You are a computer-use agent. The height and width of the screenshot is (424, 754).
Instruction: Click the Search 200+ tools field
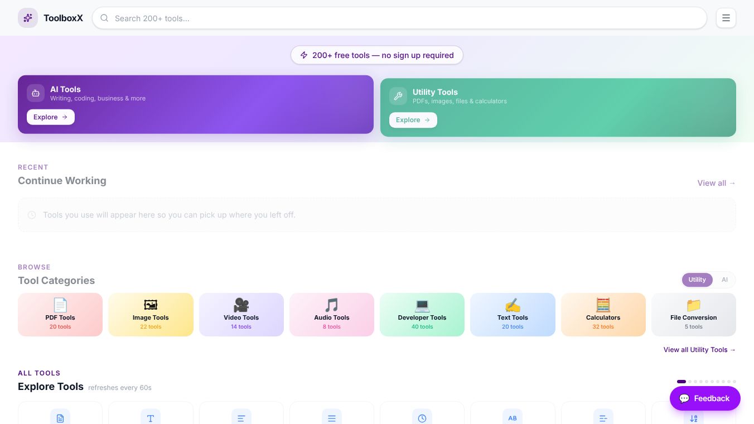tap(399, 18)
